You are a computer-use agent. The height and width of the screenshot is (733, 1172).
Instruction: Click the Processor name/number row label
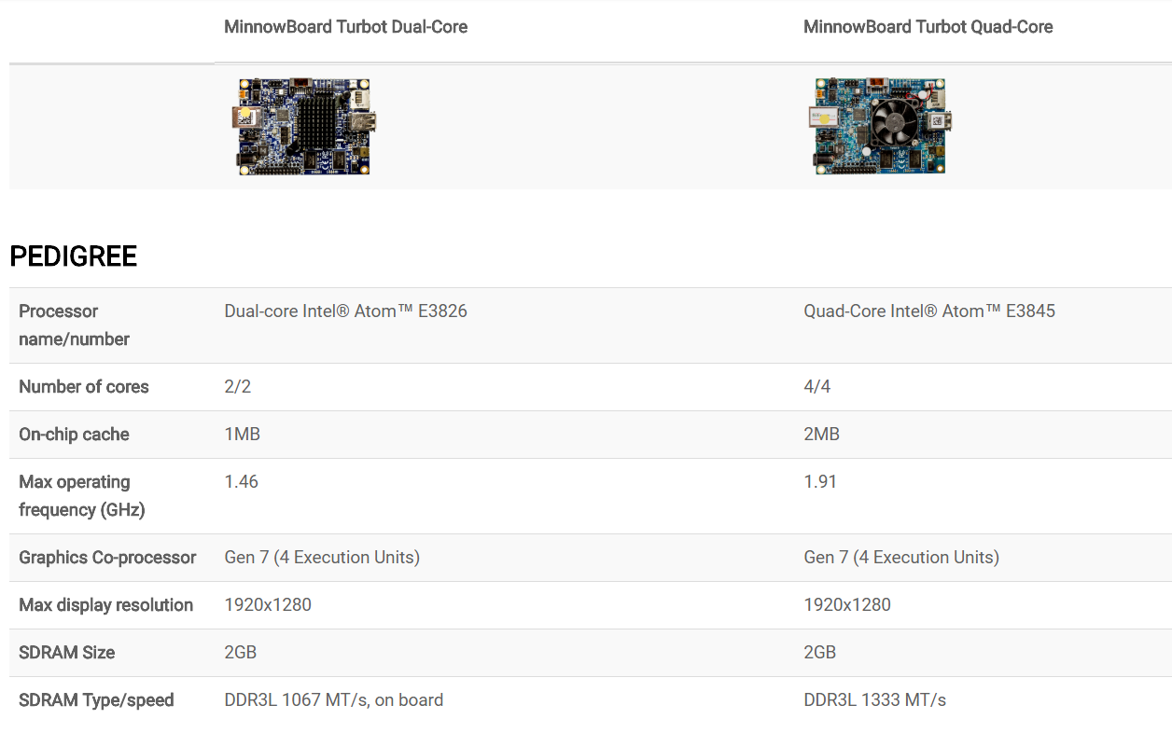[75, 325]
